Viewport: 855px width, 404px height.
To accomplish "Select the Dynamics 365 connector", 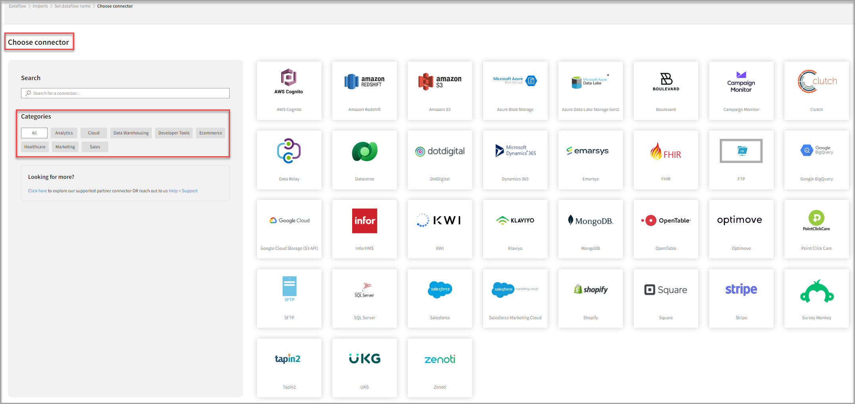I will (x=515, y=160).
